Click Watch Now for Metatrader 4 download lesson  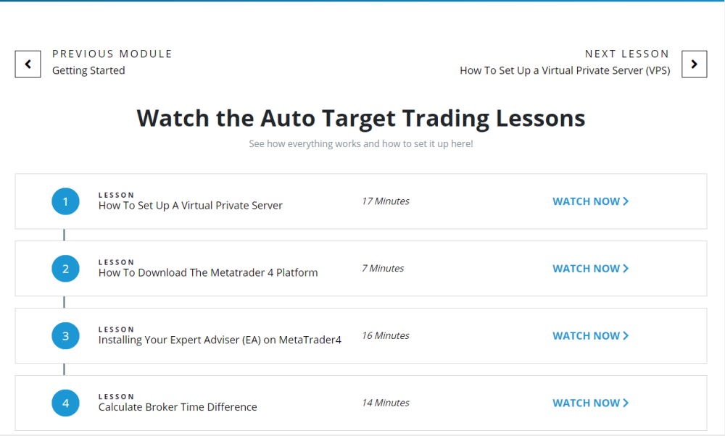coord(590,269)
